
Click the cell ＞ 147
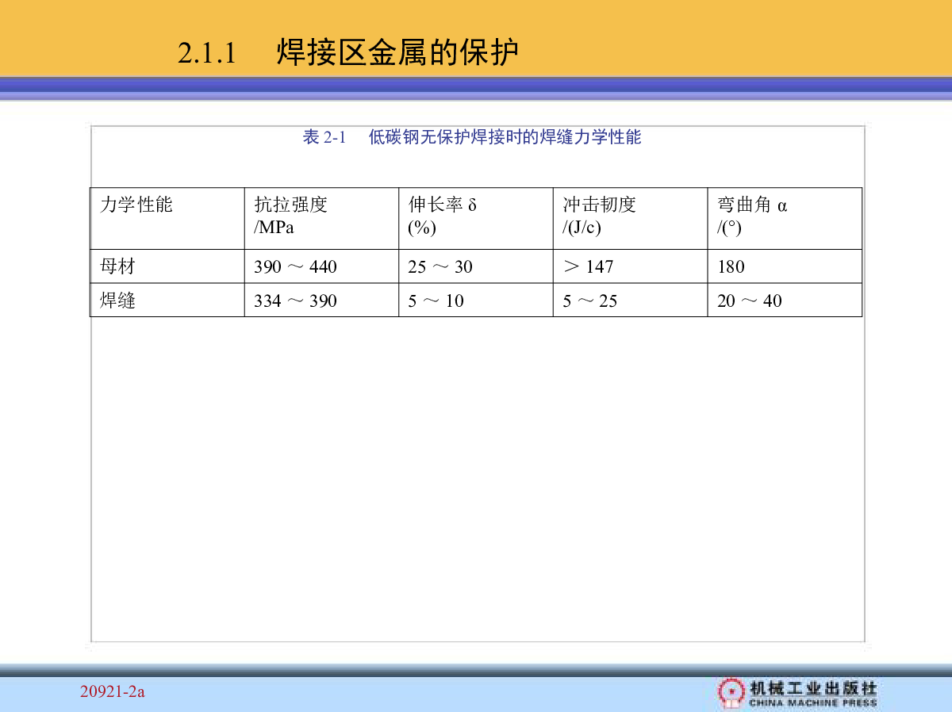(x=631, y=266)
